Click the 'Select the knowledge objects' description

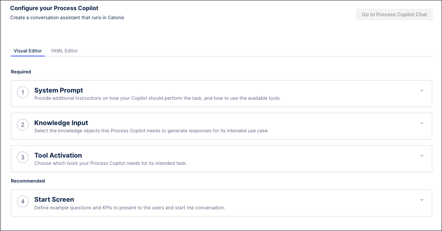pyautogui.click(x=151, y=131)
